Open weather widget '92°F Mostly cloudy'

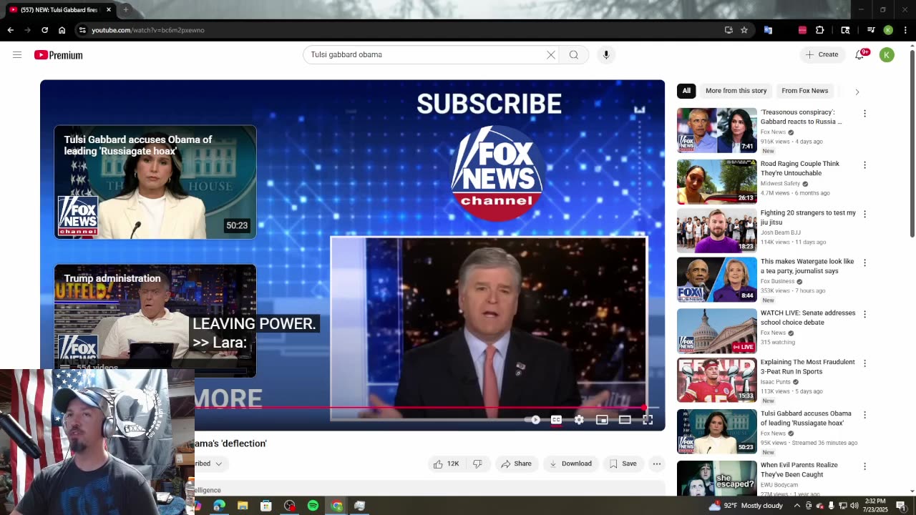(x=747, y=506)
